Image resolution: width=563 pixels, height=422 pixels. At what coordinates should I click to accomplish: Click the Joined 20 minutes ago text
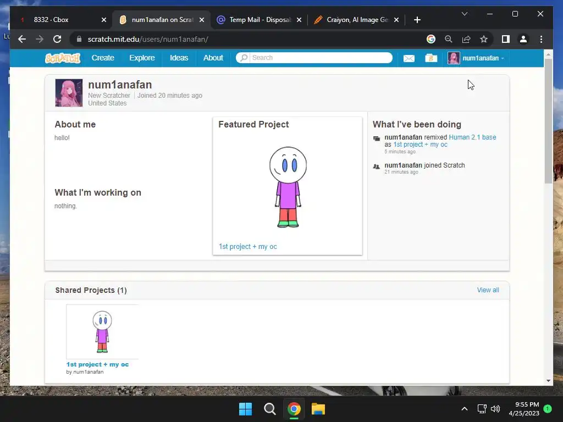point(170,96)
